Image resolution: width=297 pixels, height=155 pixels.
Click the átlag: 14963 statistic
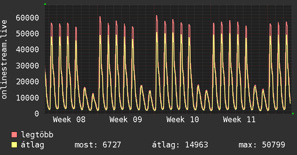pyautogui.click(x=180, y=145)
